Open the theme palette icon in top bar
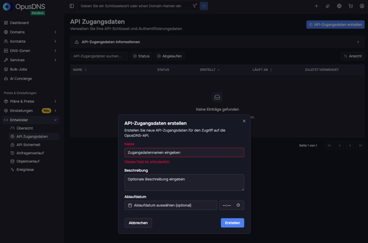Image resolution: width=368 pixels, height=243 pixels. pyautogui.click(x=328, y=6)
